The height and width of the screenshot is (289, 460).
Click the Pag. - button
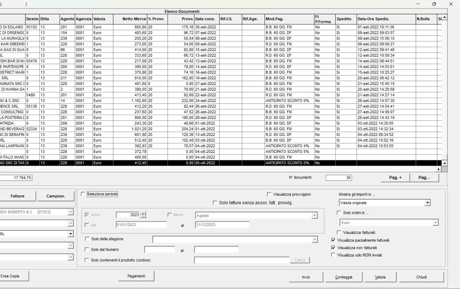424,177
